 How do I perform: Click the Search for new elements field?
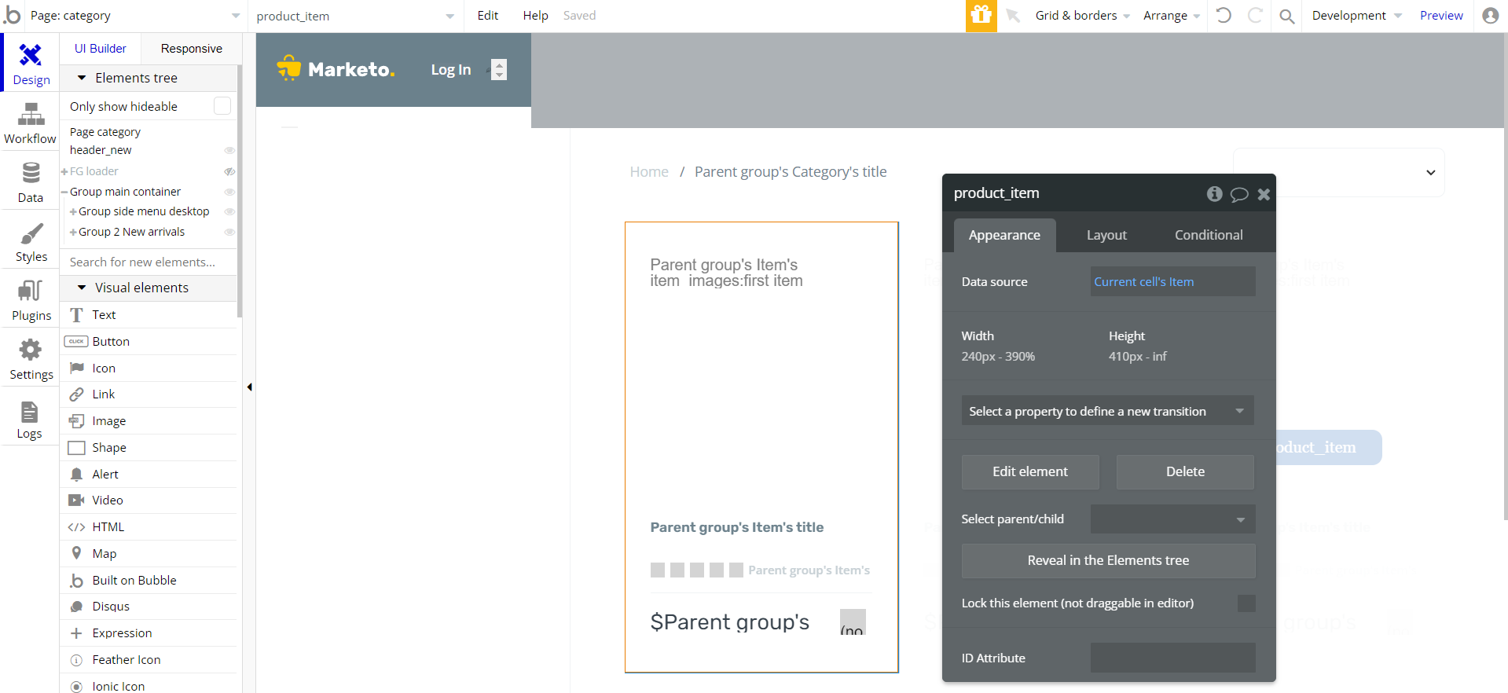149,262
